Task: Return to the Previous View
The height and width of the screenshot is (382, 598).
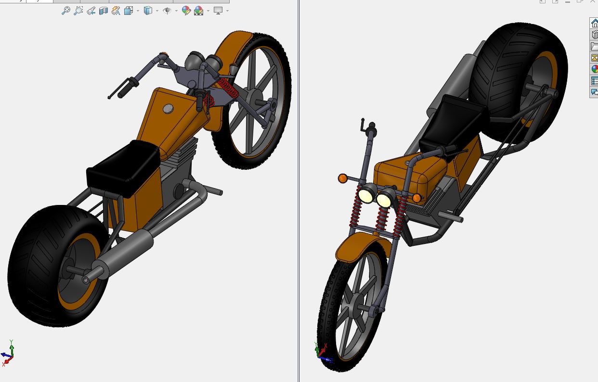Action: point(91,11)
